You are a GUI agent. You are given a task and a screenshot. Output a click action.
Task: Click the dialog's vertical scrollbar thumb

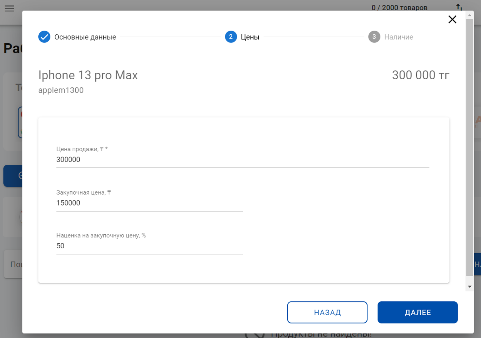click(x=469, y=147)
